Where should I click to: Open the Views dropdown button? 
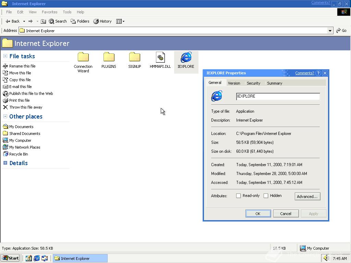click(x=120, y=21)
